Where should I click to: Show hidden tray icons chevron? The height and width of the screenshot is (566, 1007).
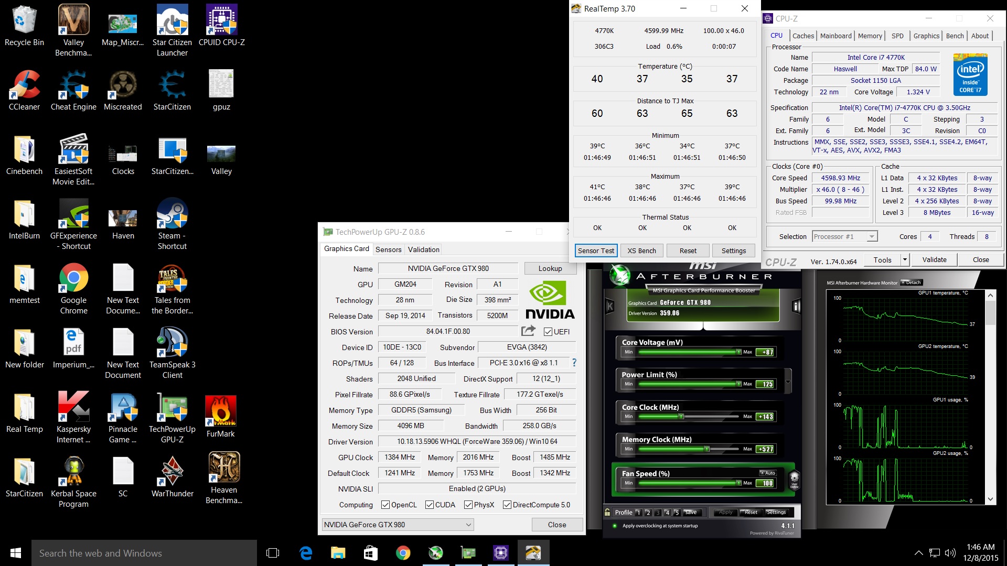coord(919,553)
